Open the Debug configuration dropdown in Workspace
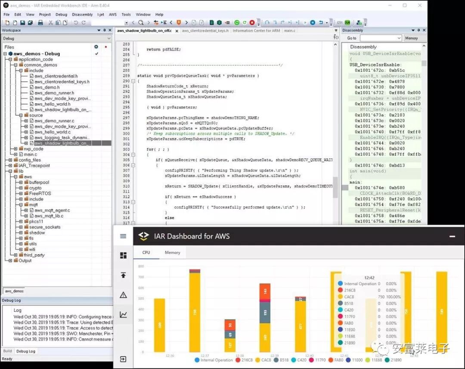The width and height of the screenshot is (465, 369). click(x=56, y=38)
